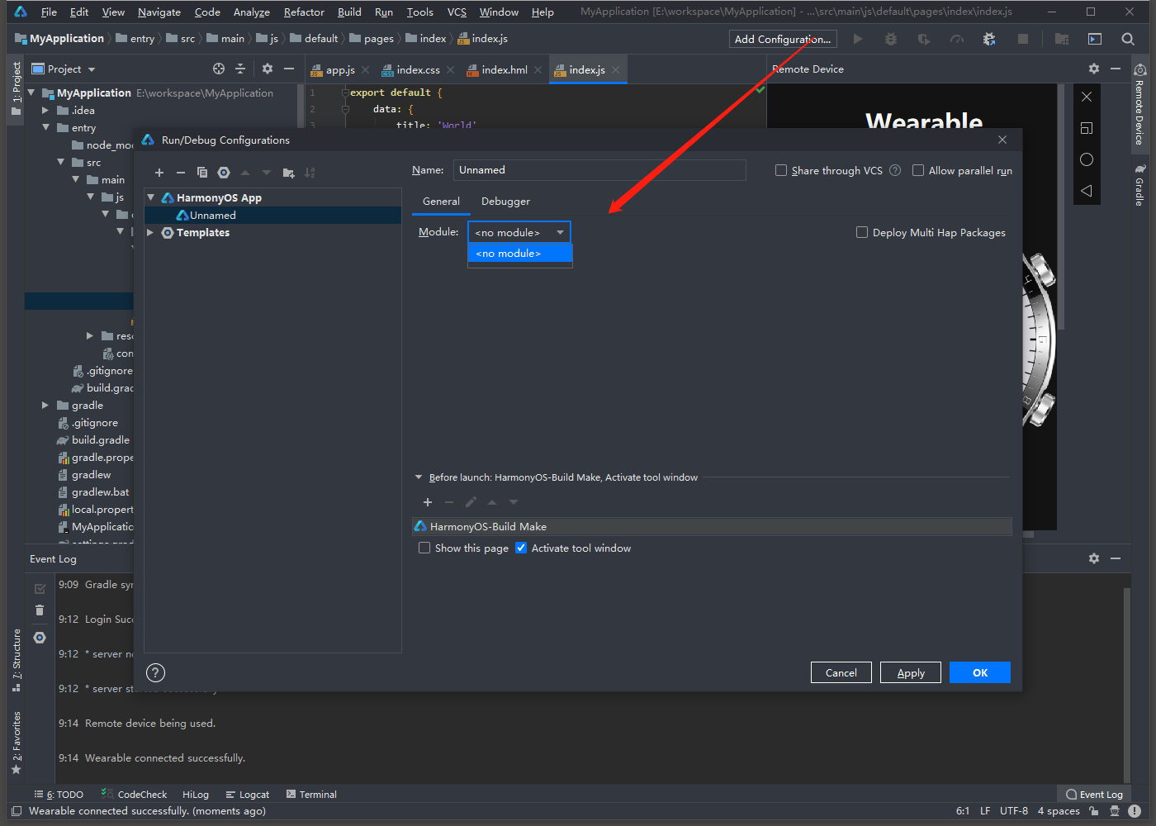
Task: Click the add new configuration plus icon
Action: pos(159,173)
